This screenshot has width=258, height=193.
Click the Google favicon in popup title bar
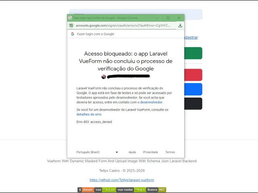click(70, 18)
